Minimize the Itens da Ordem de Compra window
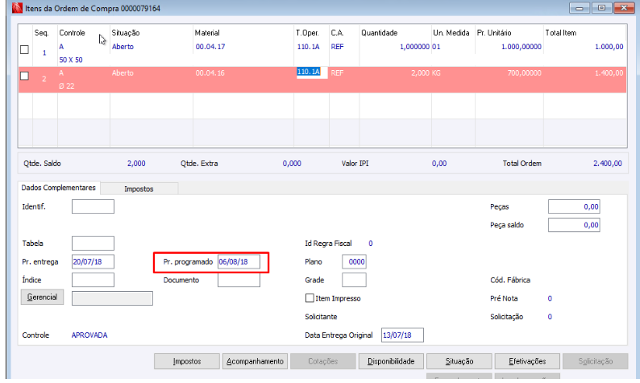Screen dimensions: 640x383 [580, 8]
